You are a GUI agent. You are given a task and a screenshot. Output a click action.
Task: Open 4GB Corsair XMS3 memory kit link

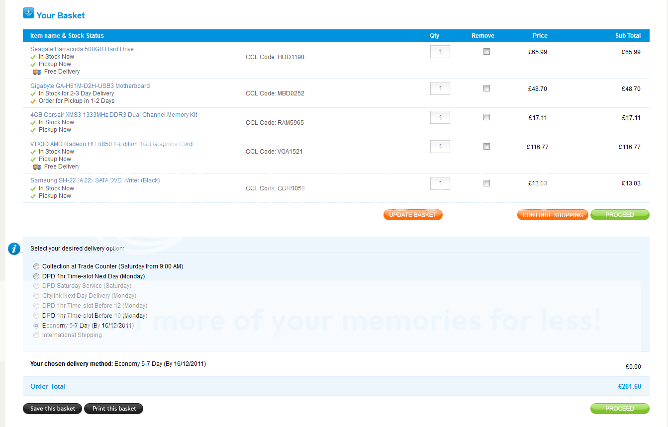tap(114, 115)
